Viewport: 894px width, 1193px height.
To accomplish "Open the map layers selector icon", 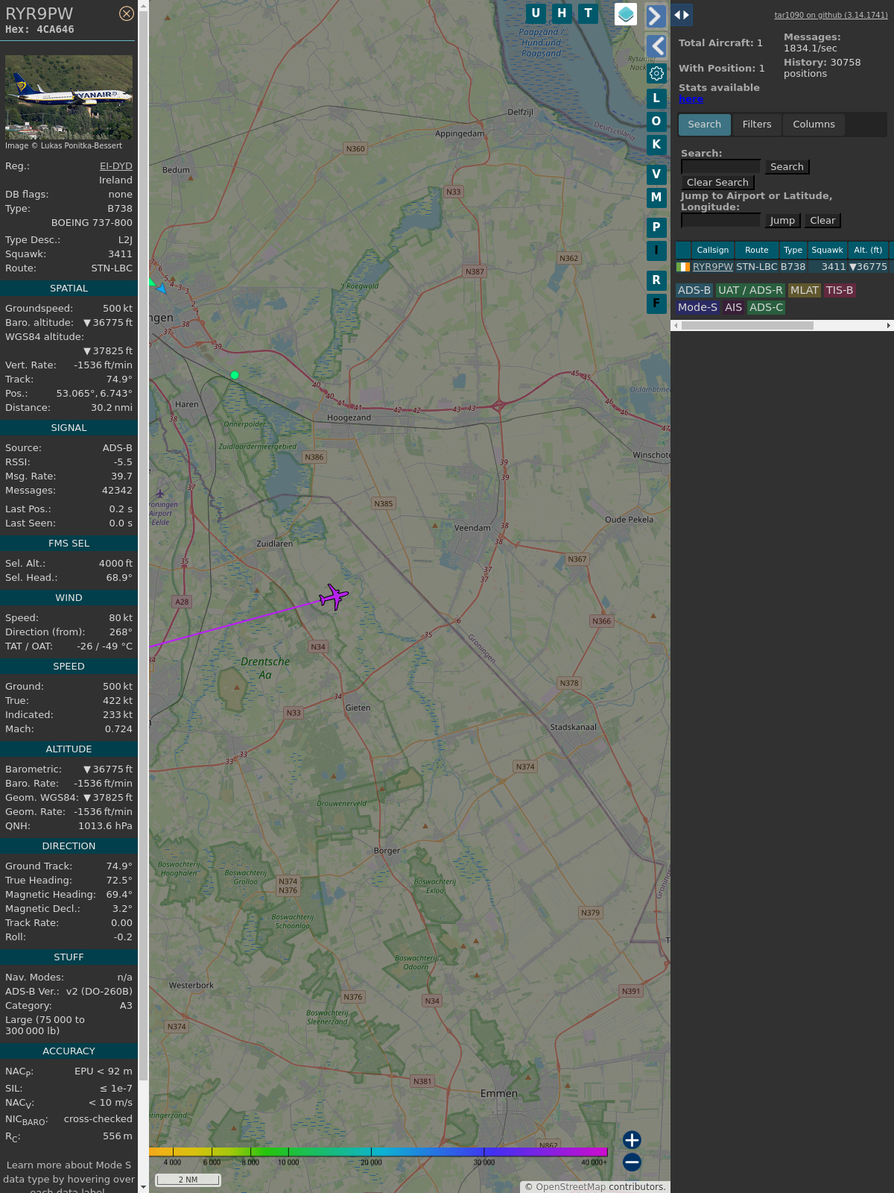I will [626, 14].
